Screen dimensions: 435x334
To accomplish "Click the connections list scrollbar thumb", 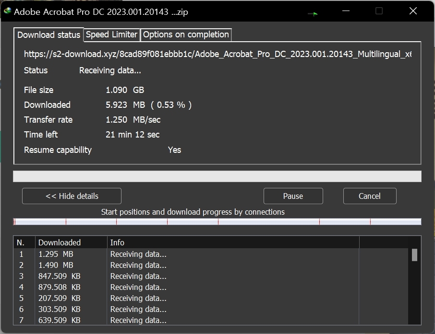I will pyautogui.click(x=414, y=255).
